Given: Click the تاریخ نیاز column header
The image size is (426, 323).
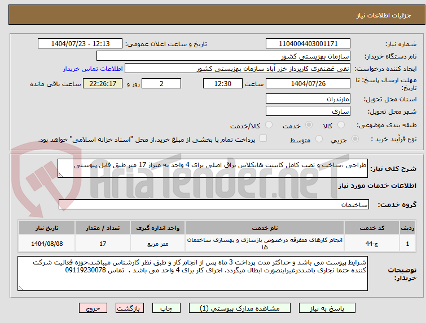Looking at the screenshot, I should click(x=47, y=228).
